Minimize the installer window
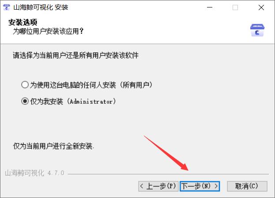Screen dimensions: 275x198 210,7
